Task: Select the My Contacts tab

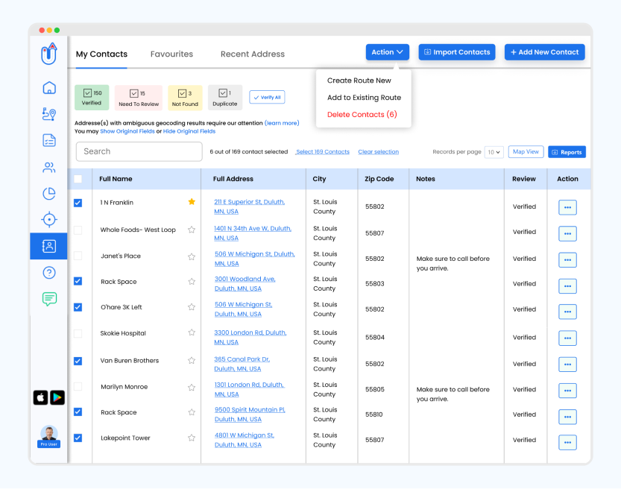Action: (101, 54)
